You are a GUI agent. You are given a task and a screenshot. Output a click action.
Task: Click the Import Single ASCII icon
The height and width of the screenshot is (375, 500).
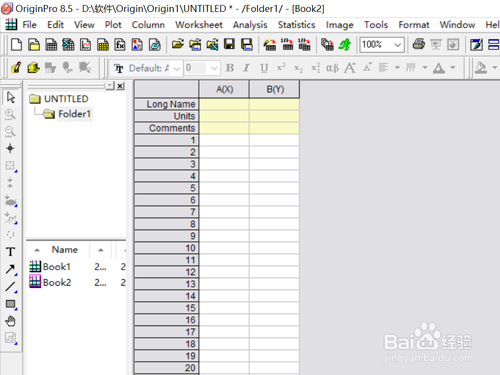click(287, 44)
